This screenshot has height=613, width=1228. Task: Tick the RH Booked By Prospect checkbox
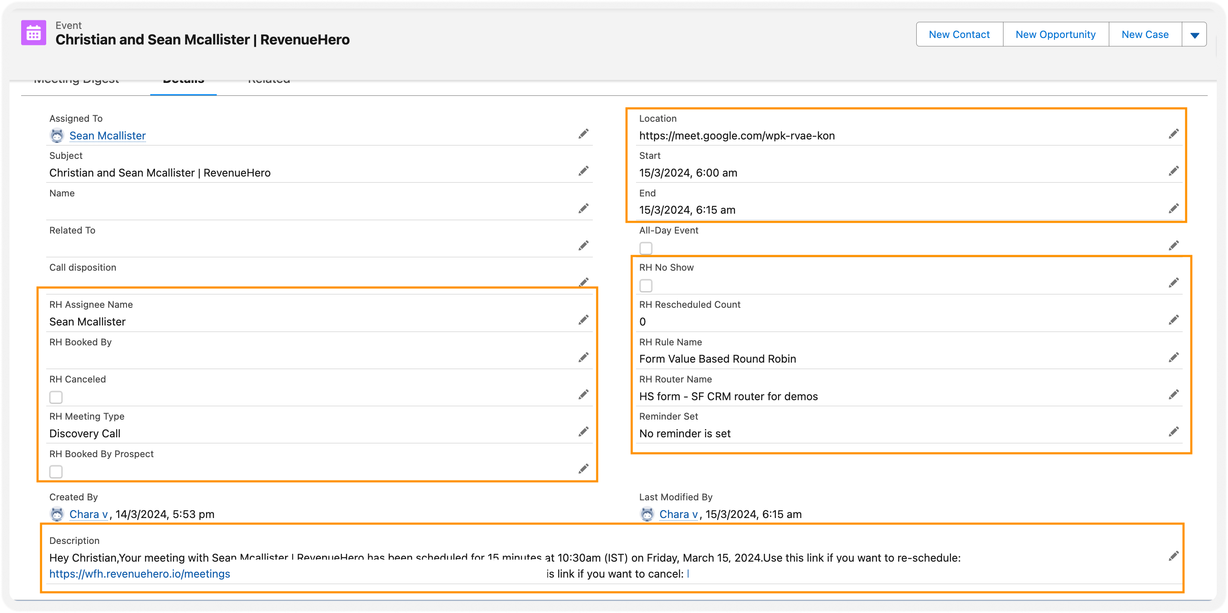point(56,472)
